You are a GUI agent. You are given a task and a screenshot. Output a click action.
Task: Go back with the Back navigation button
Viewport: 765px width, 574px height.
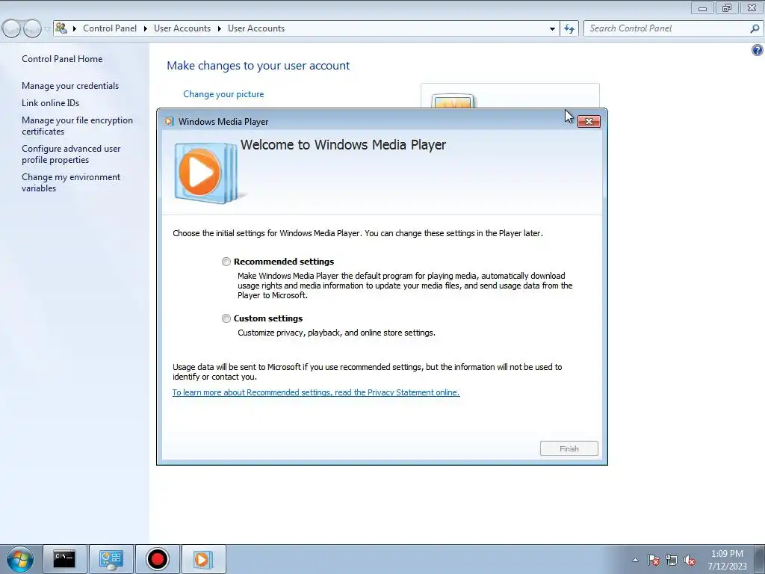click(x=12, y=29)
